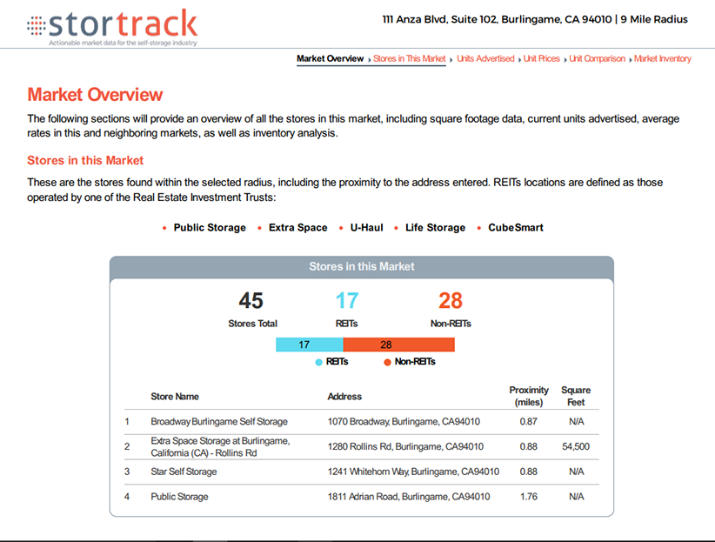Click the Store Name column header
The image size is (715, 542).
(x=175, y=397)
